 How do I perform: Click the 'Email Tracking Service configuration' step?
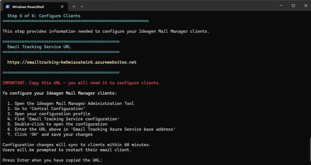click(63, 119)
